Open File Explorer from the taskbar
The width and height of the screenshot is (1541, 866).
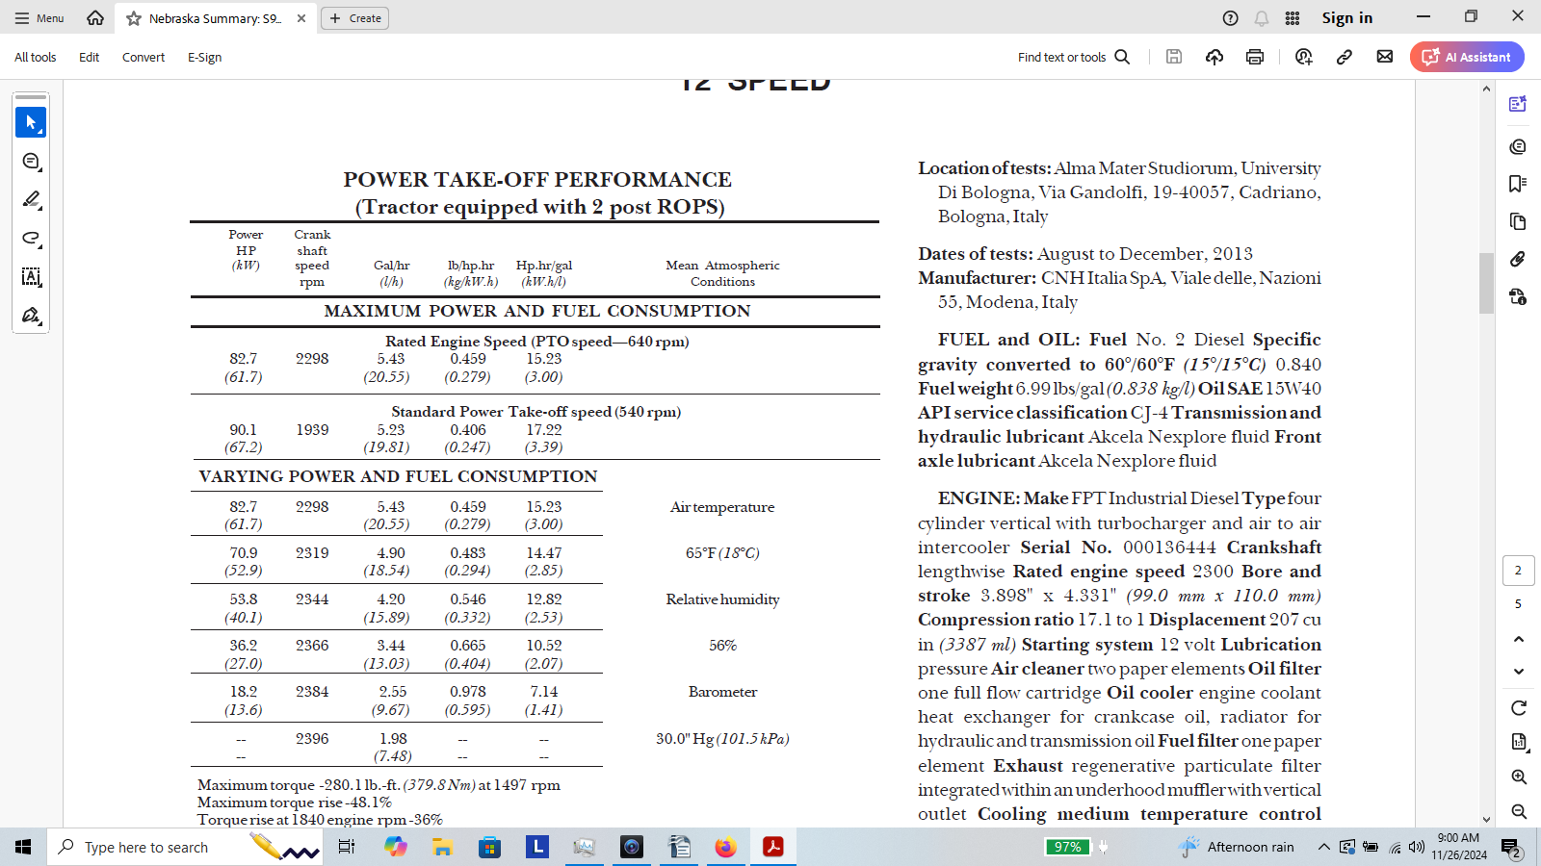coord(442,847)
